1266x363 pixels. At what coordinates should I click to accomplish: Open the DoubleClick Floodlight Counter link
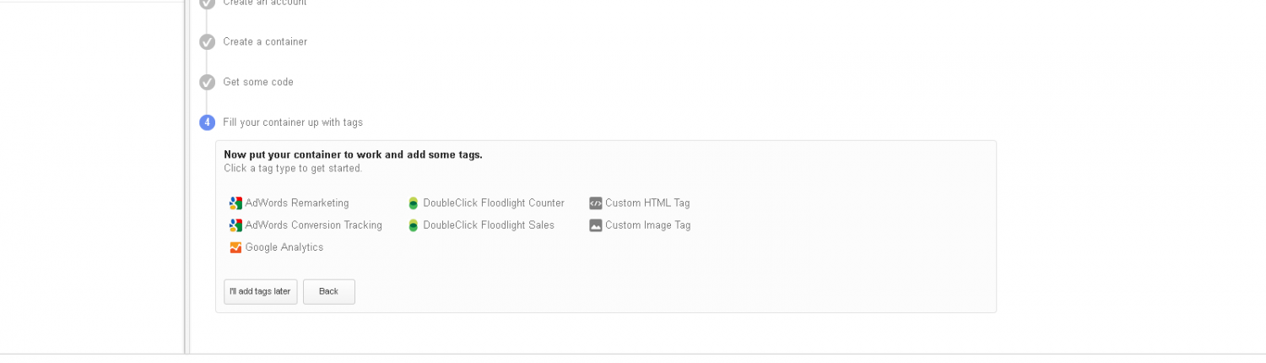tap(494, 203)
